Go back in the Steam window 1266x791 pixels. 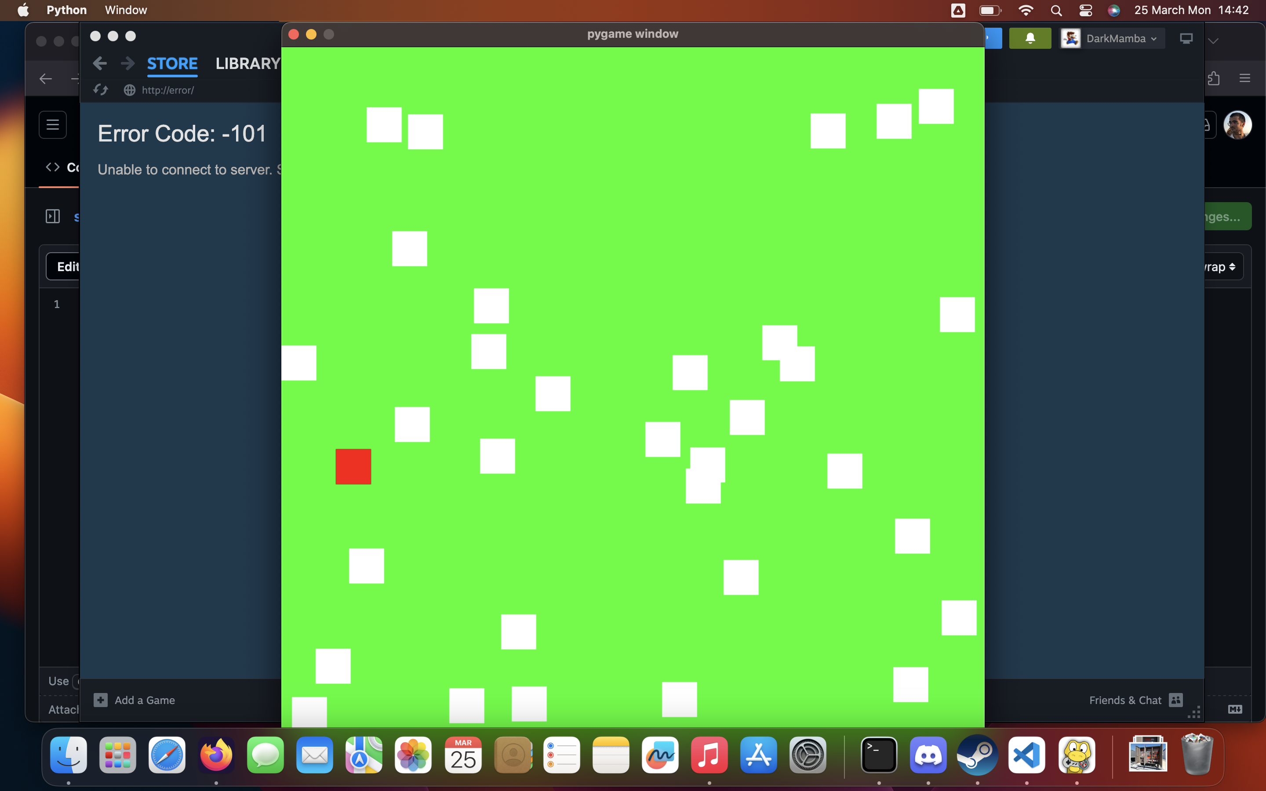pyautogui.click(x=100, y=63)
